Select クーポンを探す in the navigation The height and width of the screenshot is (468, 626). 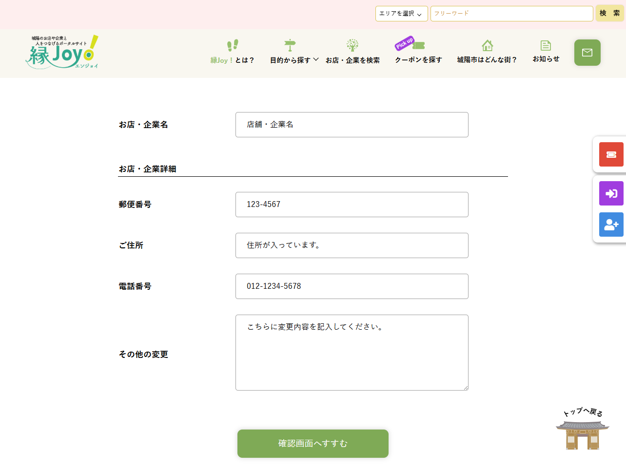[418, 60]
